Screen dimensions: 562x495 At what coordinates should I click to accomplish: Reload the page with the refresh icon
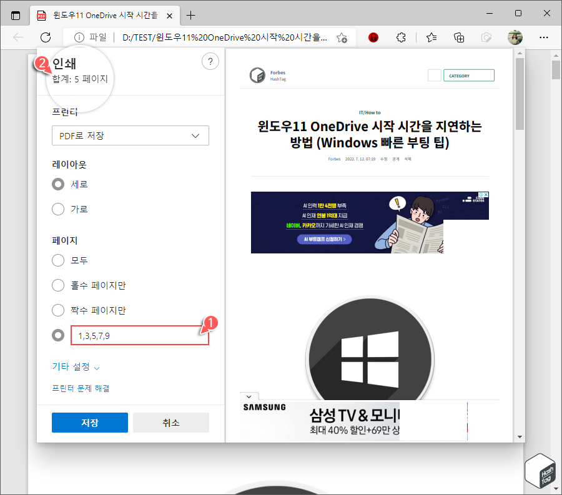[x=46, y=37]
